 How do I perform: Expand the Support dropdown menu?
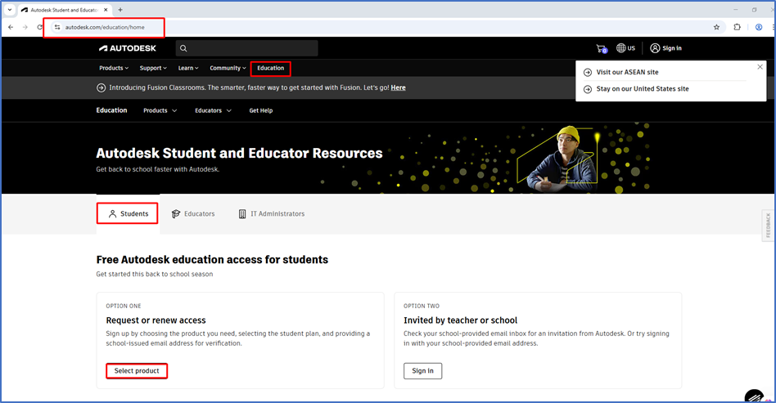[152, 68]
